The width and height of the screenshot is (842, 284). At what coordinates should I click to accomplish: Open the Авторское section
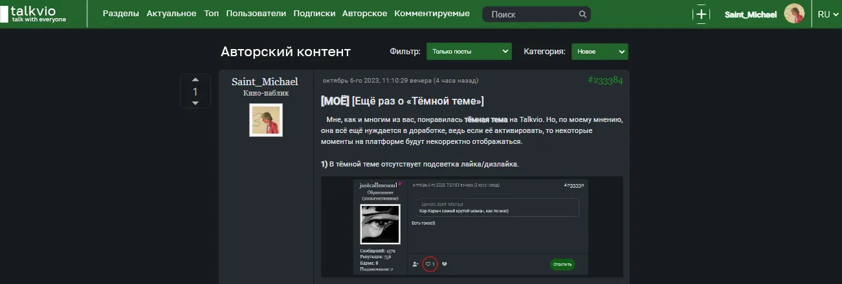(x=365, y=14)
